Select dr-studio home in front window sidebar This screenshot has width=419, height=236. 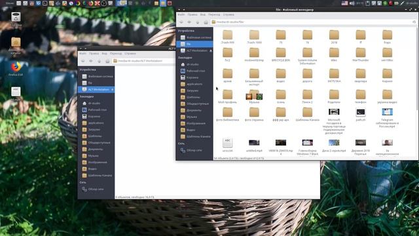(x=194, y=64)
